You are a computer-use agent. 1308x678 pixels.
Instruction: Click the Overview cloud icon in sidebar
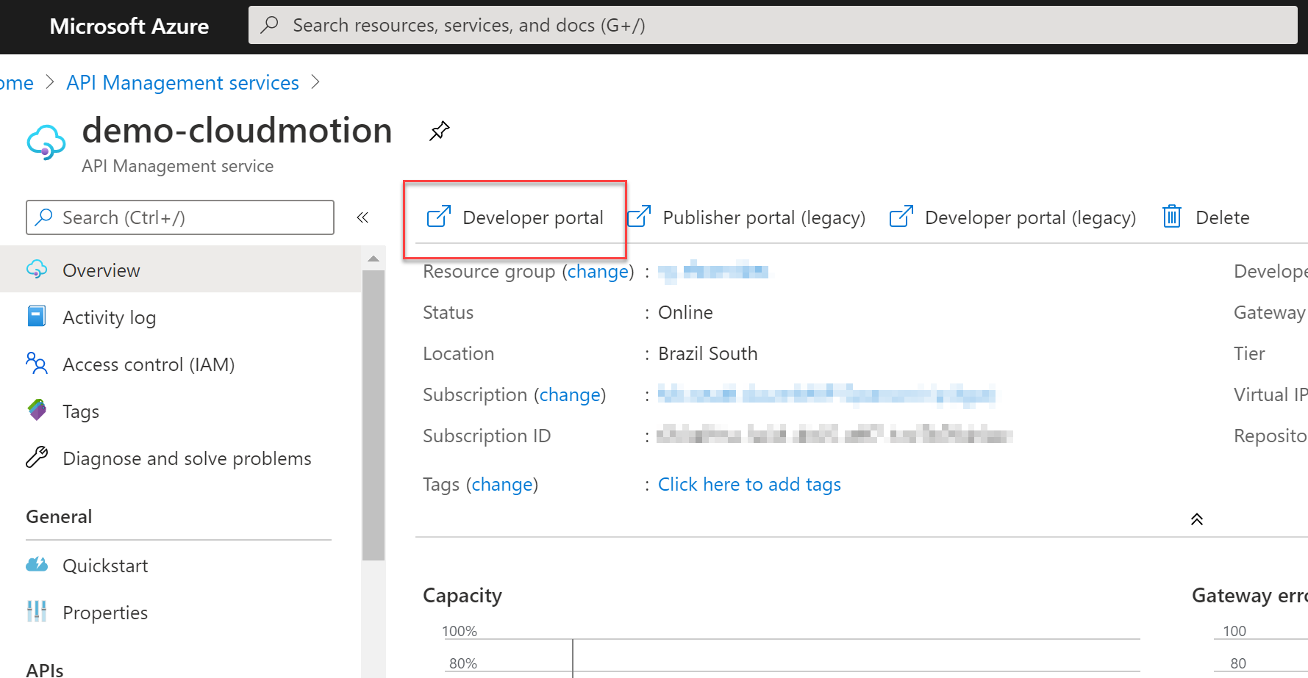tap(37, 270)
